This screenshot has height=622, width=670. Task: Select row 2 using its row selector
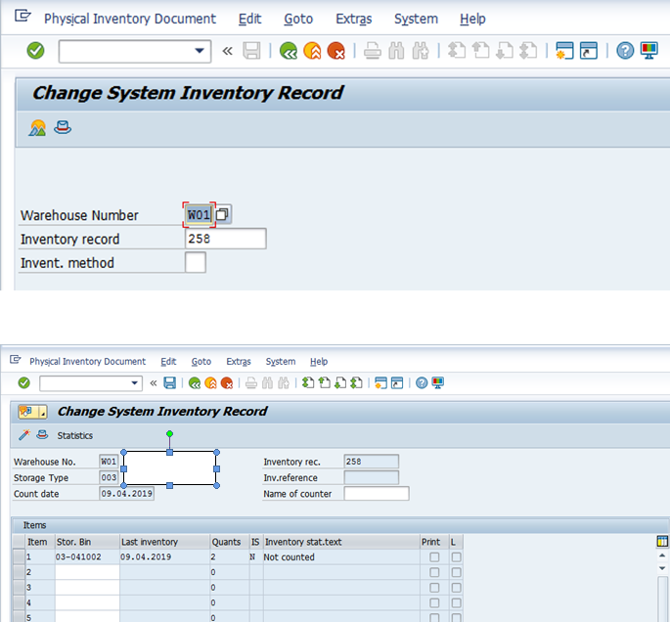pos(19,572)
